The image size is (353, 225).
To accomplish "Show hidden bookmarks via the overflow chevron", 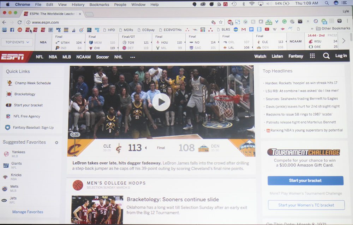I will click(x=312, y=29).
